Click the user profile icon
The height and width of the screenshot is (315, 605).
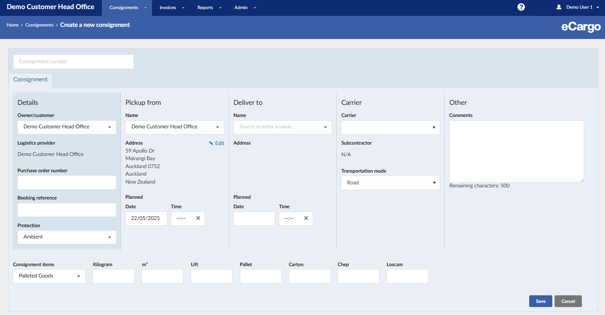pos(559,7)
